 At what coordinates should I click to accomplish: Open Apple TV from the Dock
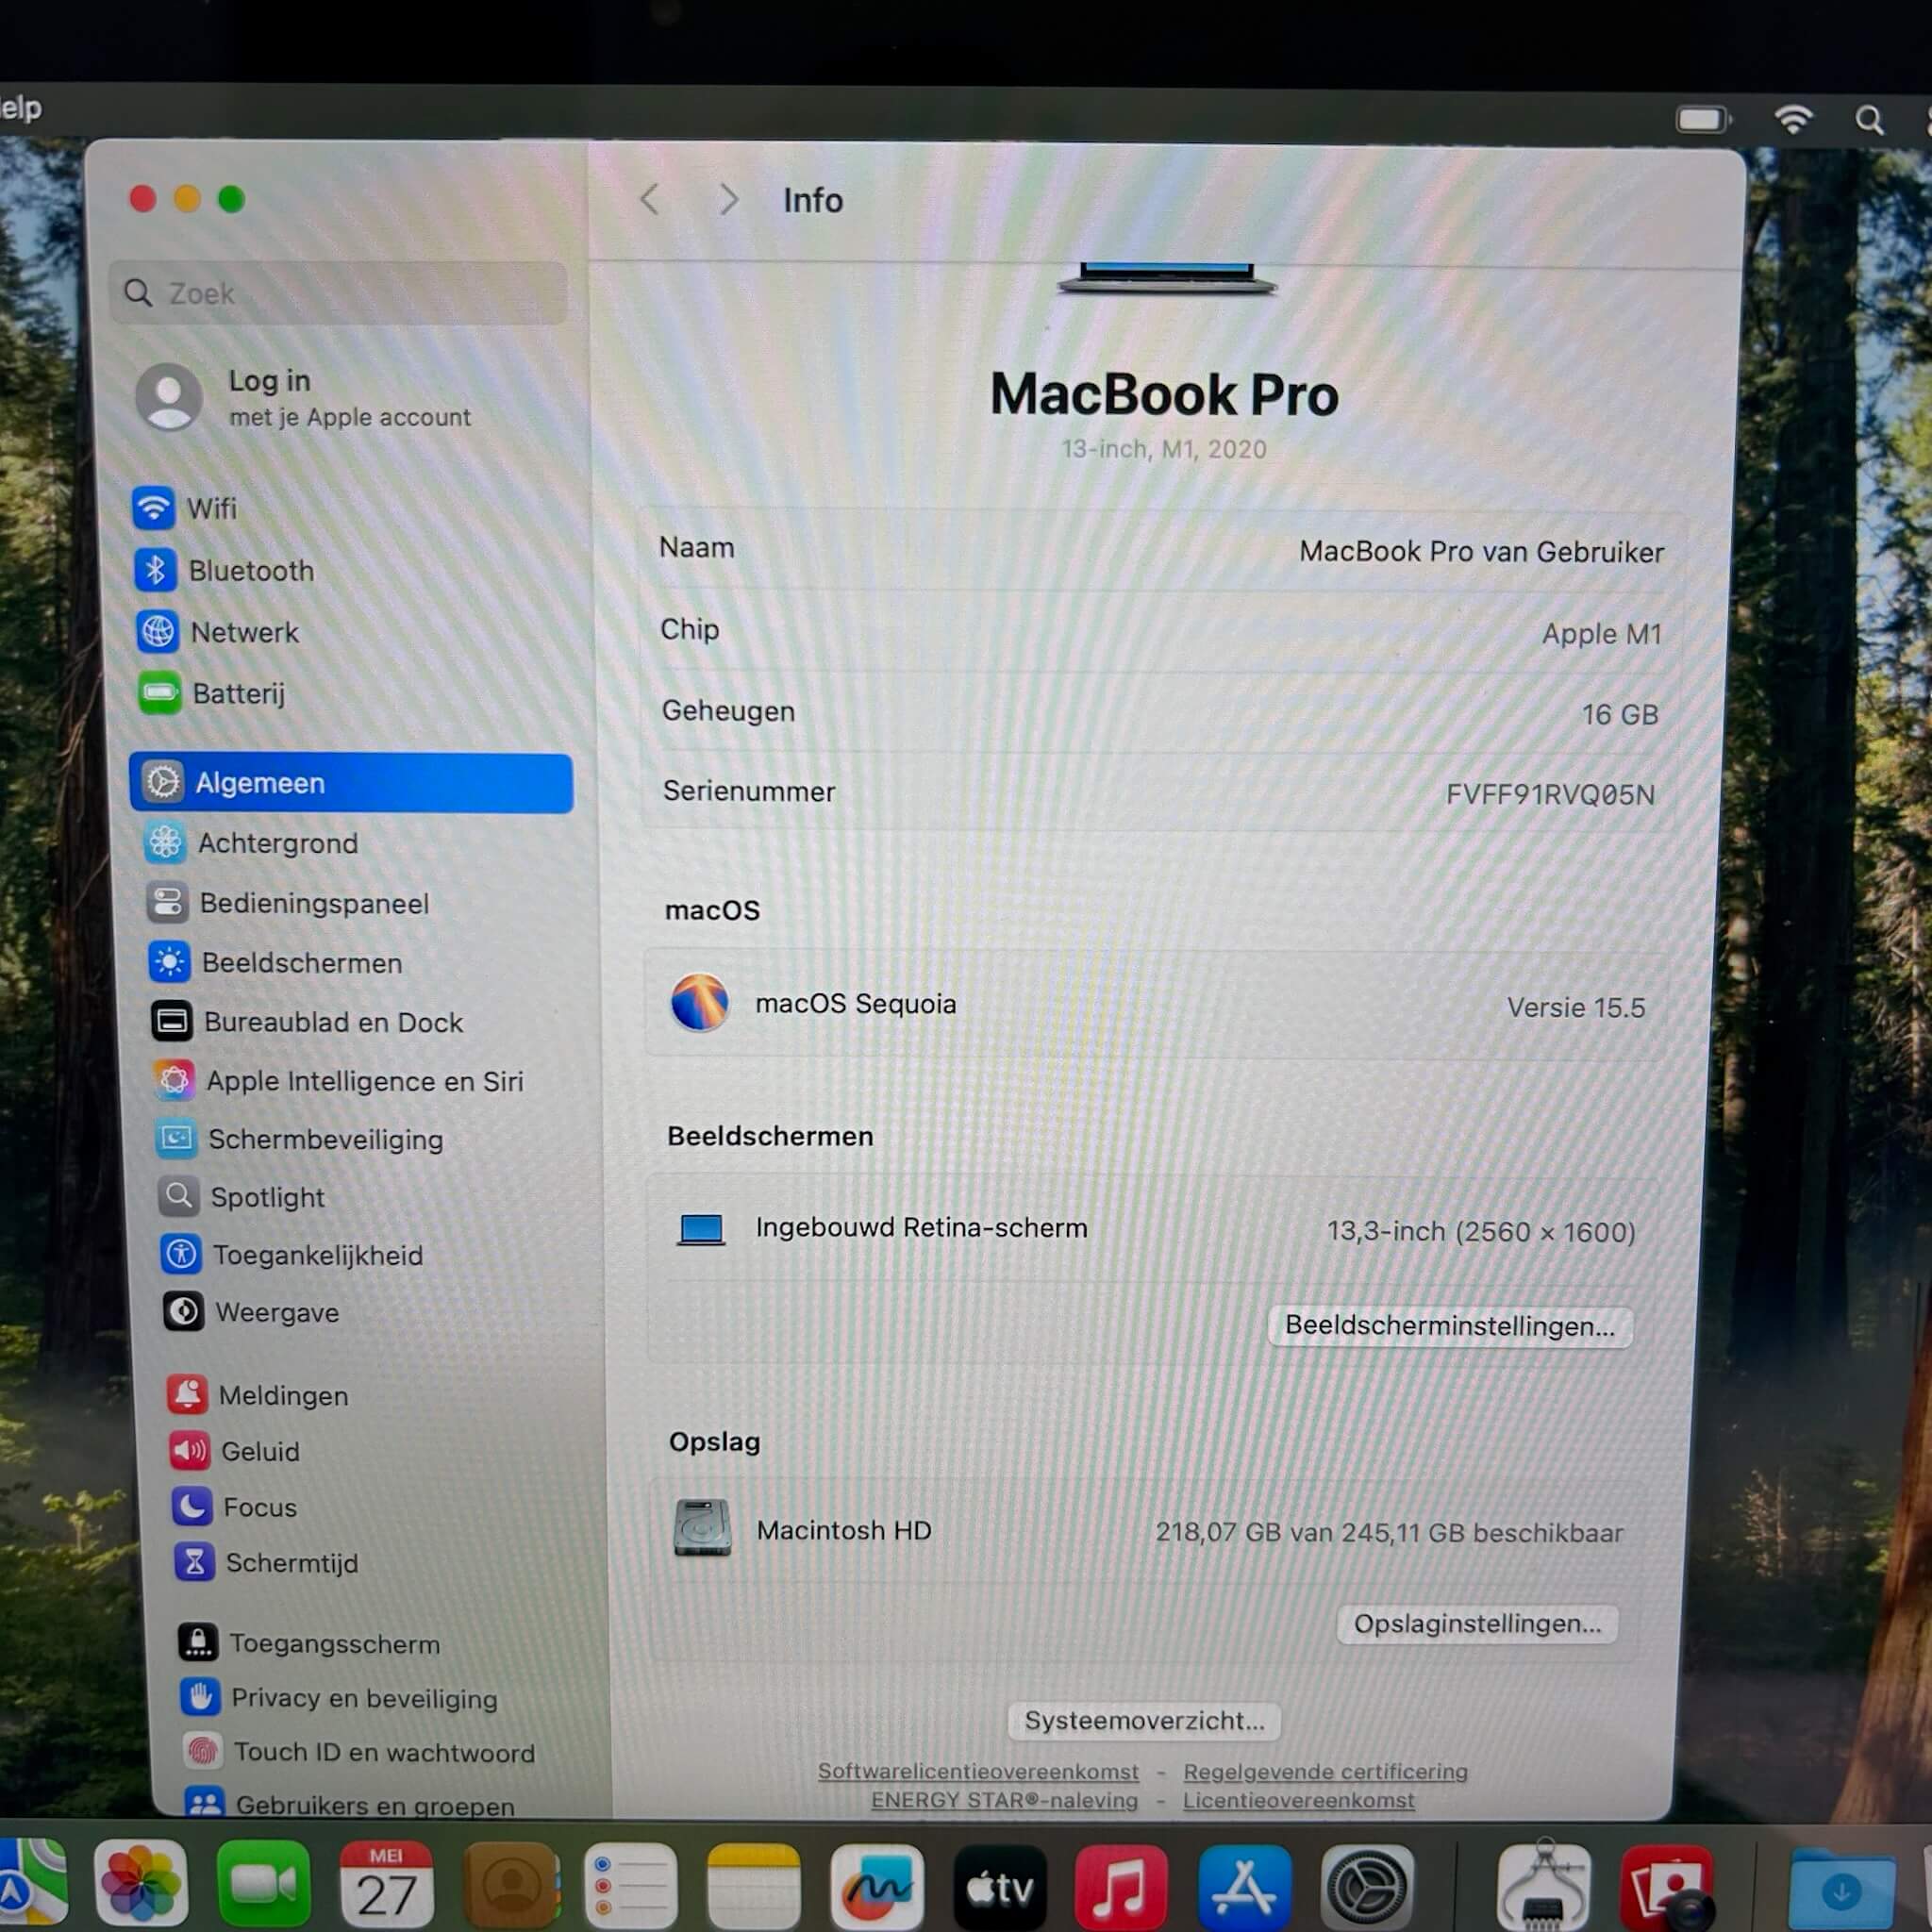tap(1000, 1888)
